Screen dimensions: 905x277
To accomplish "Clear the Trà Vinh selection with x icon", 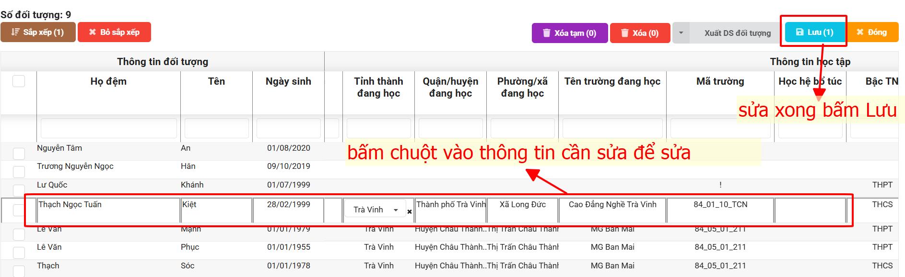I will (410, 211).
